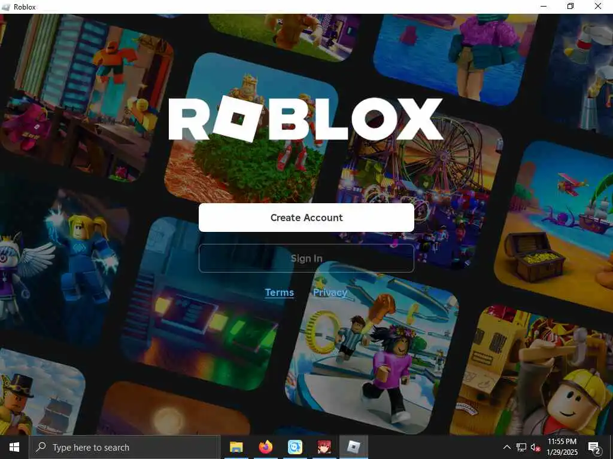
Task: Select the Roblox taskbar icon
Action: coord(353,447)
